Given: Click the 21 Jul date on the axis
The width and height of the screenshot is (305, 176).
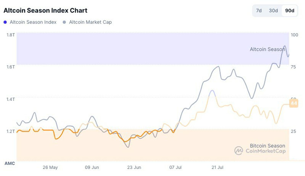Looking at the screenshot, I should 218,167.
